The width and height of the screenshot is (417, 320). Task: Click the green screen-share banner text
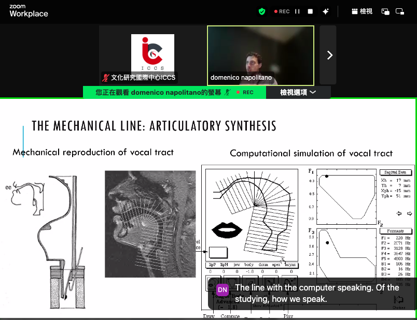pyautogui.click(x=158, y=92)
